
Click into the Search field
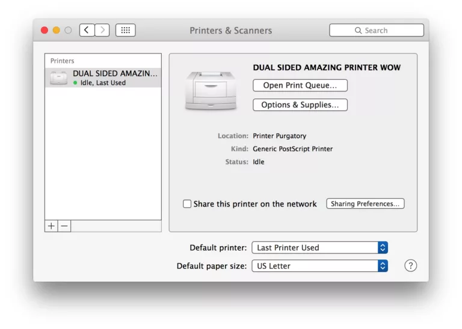tap(376, 30)
